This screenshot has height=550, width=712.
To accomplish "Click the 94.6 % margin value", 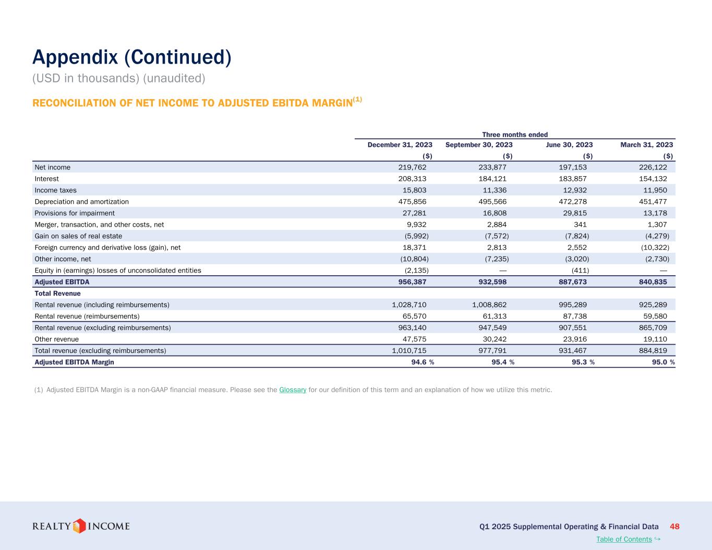I will click(422, 362).
